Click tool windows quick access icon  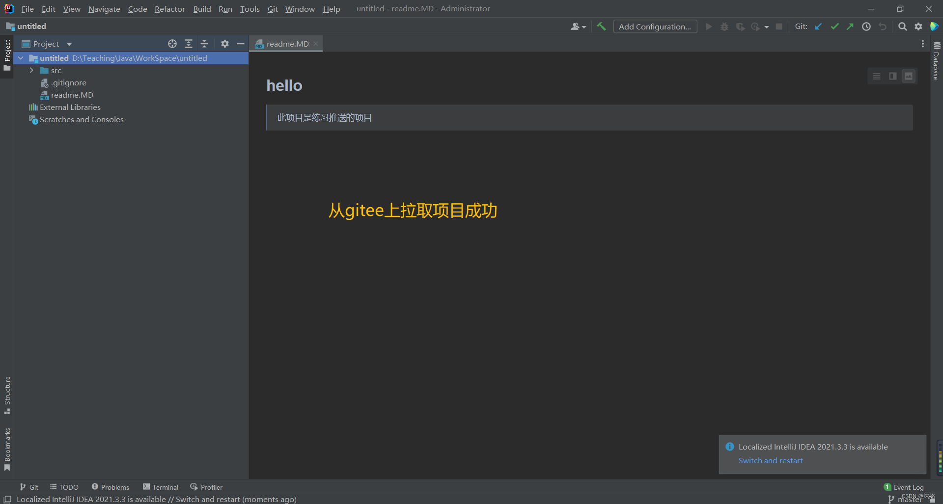tap(7, 499)
